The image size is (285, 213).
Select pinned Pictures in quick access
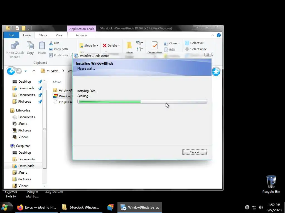[22, 102]
